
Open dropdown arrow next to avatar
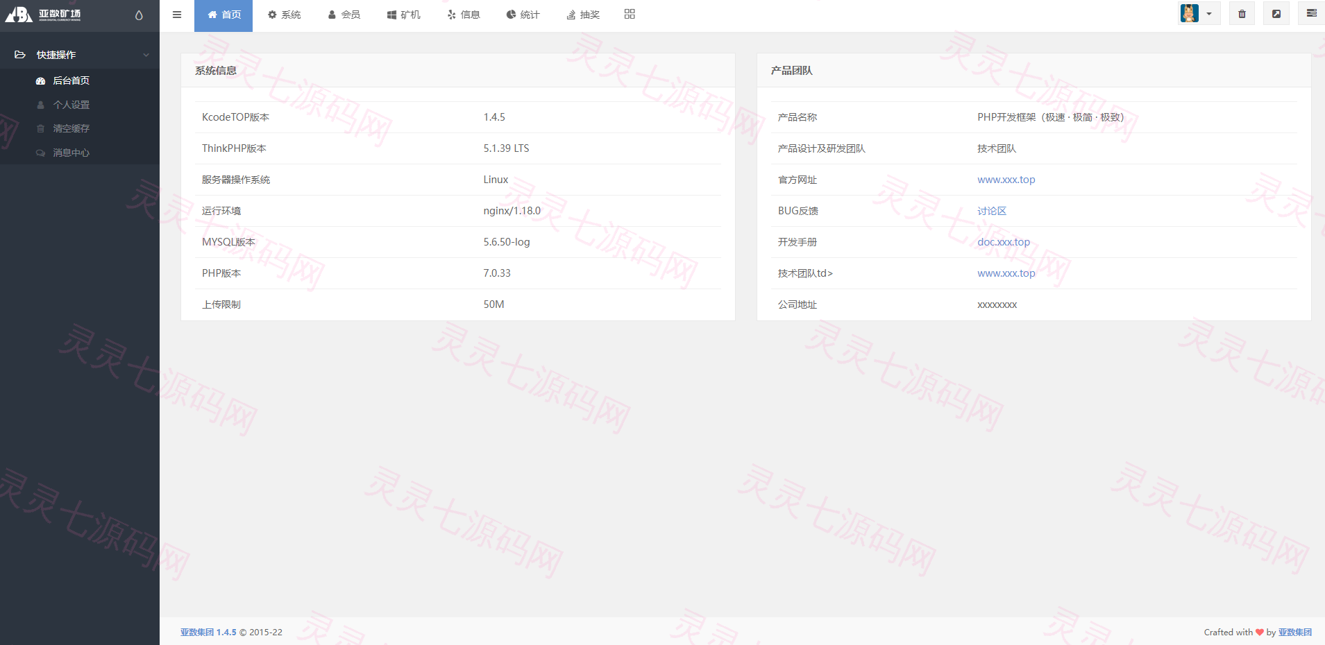1209,14
